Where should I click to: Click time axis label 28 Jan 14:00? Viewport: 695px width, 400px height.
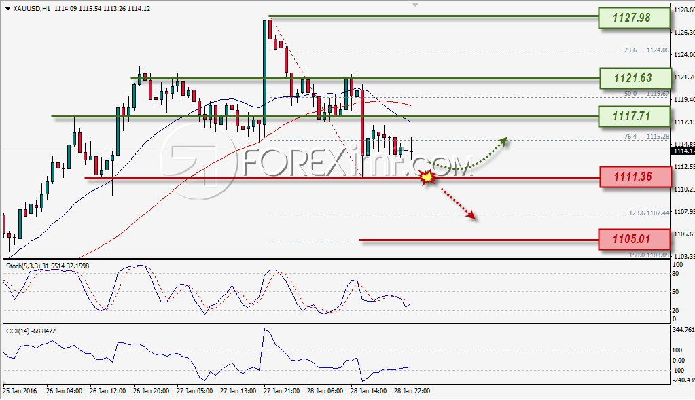tap(368, 391)
